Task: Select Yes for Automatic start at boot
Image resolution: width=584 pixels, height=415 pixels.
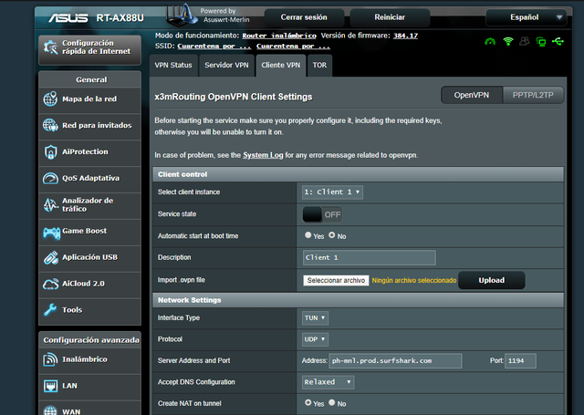Action: tap(308, 235)
